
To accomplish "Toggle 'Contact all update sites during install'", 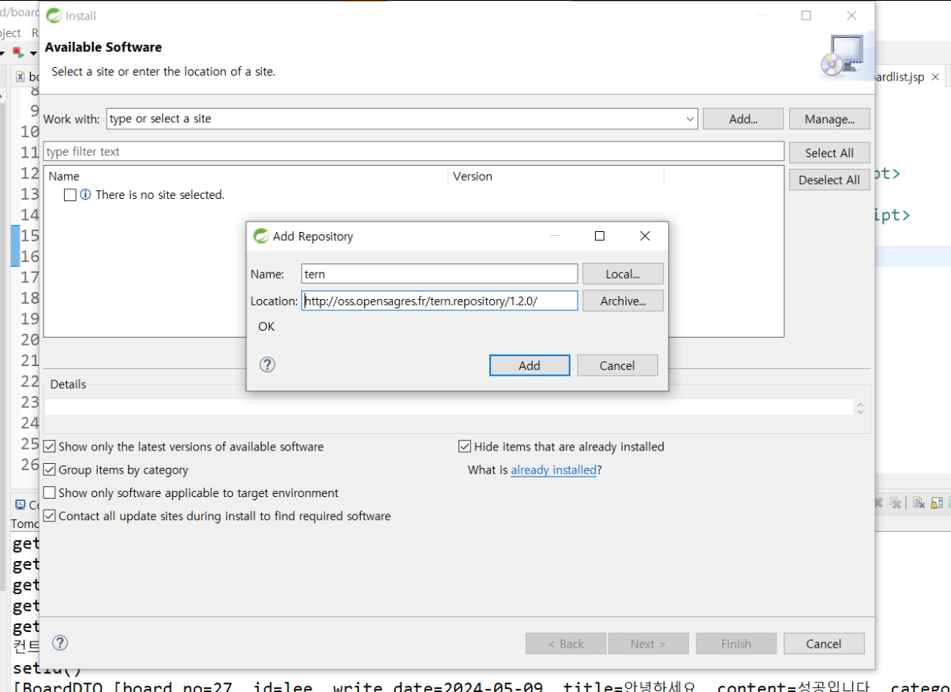I will pyautogui.click(x=50, y=516).
